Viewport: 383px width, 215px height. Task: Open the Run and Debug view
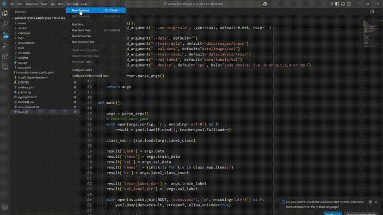coord(5,46)
